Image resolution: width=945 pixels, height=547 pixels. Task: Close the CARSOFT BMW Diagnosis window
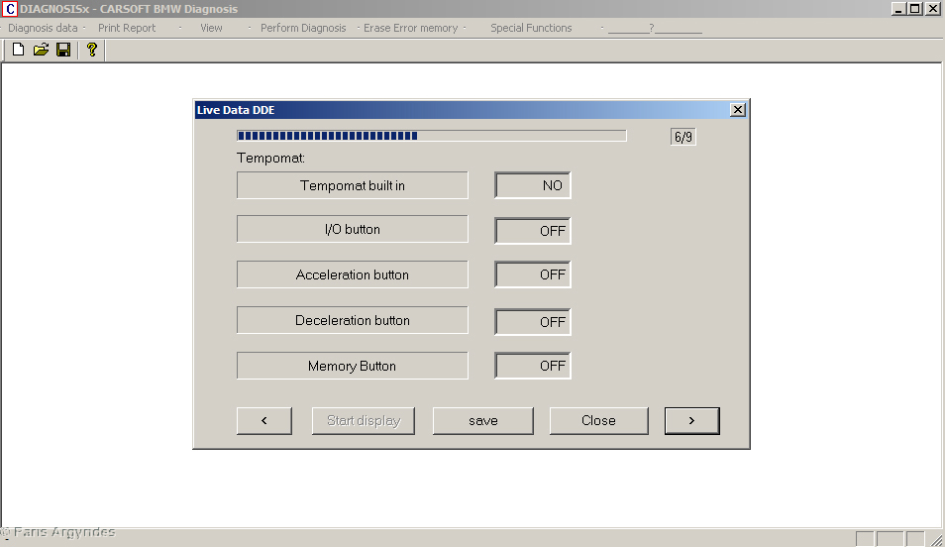(933, 9)
